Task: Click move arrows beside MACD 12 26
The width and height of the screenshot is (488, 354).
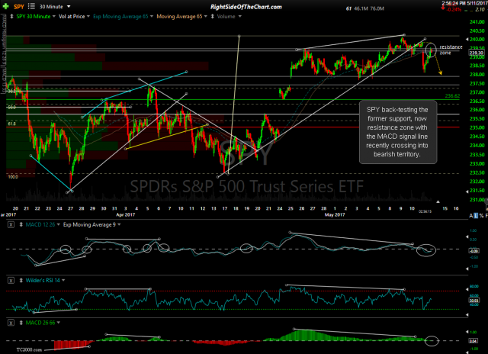Action: (21, 224)
